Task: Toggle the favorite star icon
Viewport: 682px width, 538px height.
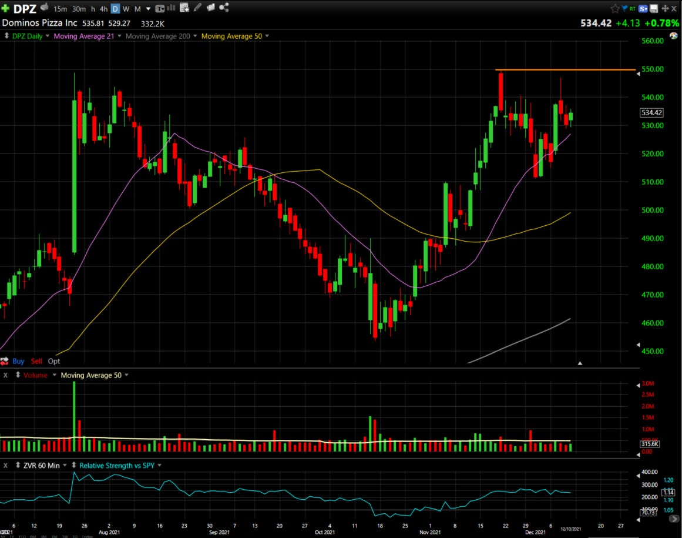Action: pyautogui.click(x=614, y=8)
